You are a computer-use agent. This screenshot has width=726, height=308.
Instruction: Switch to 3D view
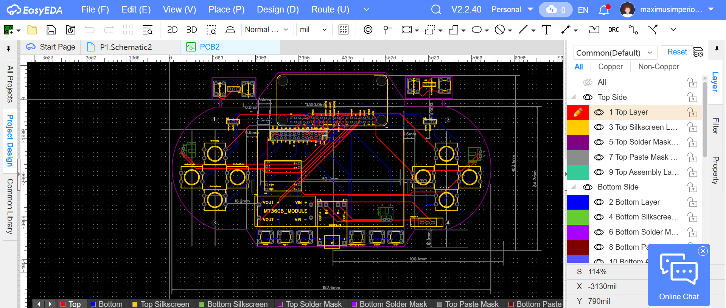191,30
